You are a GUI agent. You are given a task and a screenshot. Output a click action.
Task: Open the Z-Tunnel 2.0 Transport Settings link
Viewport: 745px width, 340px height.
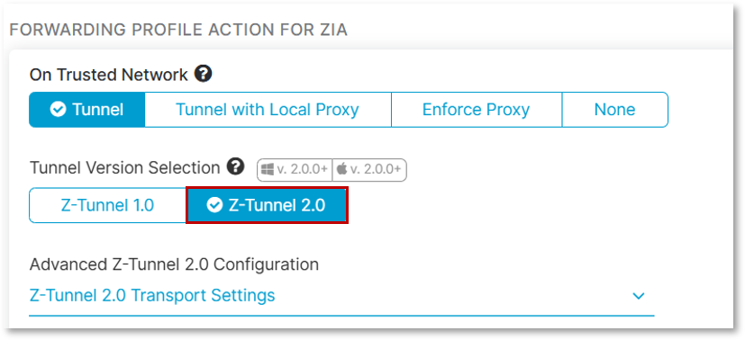tap(152, 295)
